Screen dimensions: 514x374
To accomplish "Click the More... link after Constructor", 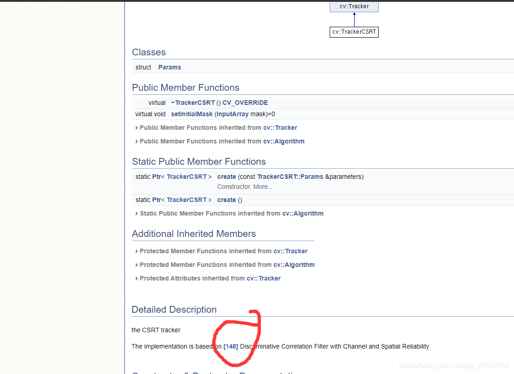I will tap(263, 187).
